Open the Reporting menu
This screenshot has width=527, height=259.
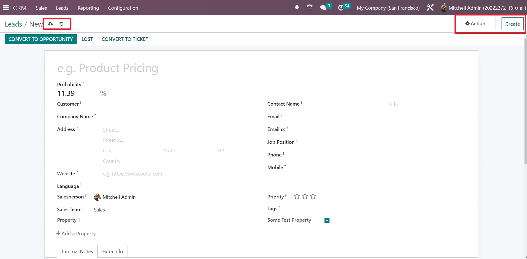point(88,8)
